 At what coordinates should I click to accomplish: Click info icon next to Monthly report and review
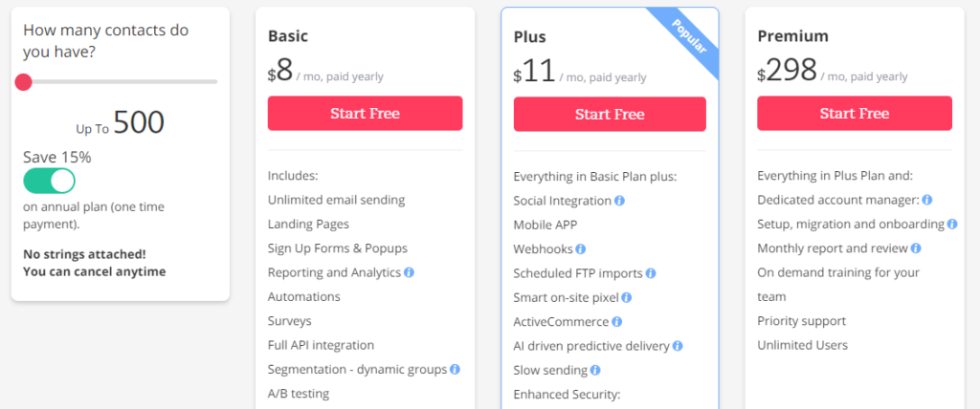pyautogui.click(x=916, y=248)
